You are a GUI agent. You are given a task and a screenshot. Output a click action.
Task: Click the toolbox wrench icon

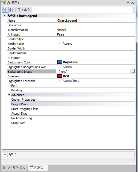tap(4, 167)
